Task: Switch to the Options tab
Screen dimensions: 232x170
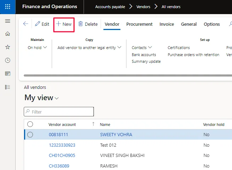Action: [x=212, y=24]
